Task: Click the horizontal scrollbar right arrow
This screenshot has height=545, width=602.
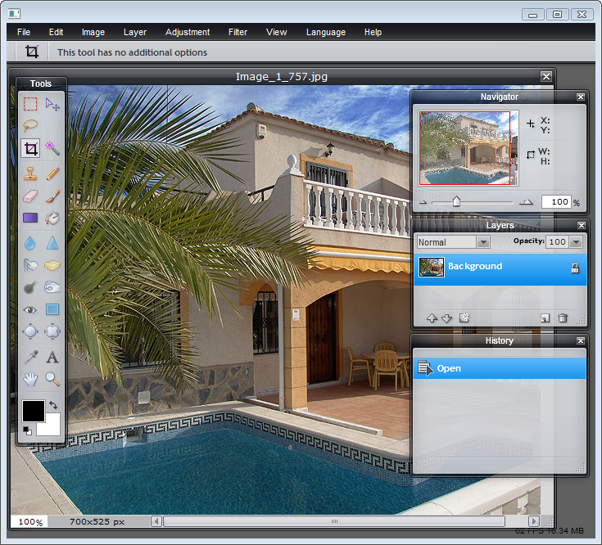Action: [x=534, y=521]
